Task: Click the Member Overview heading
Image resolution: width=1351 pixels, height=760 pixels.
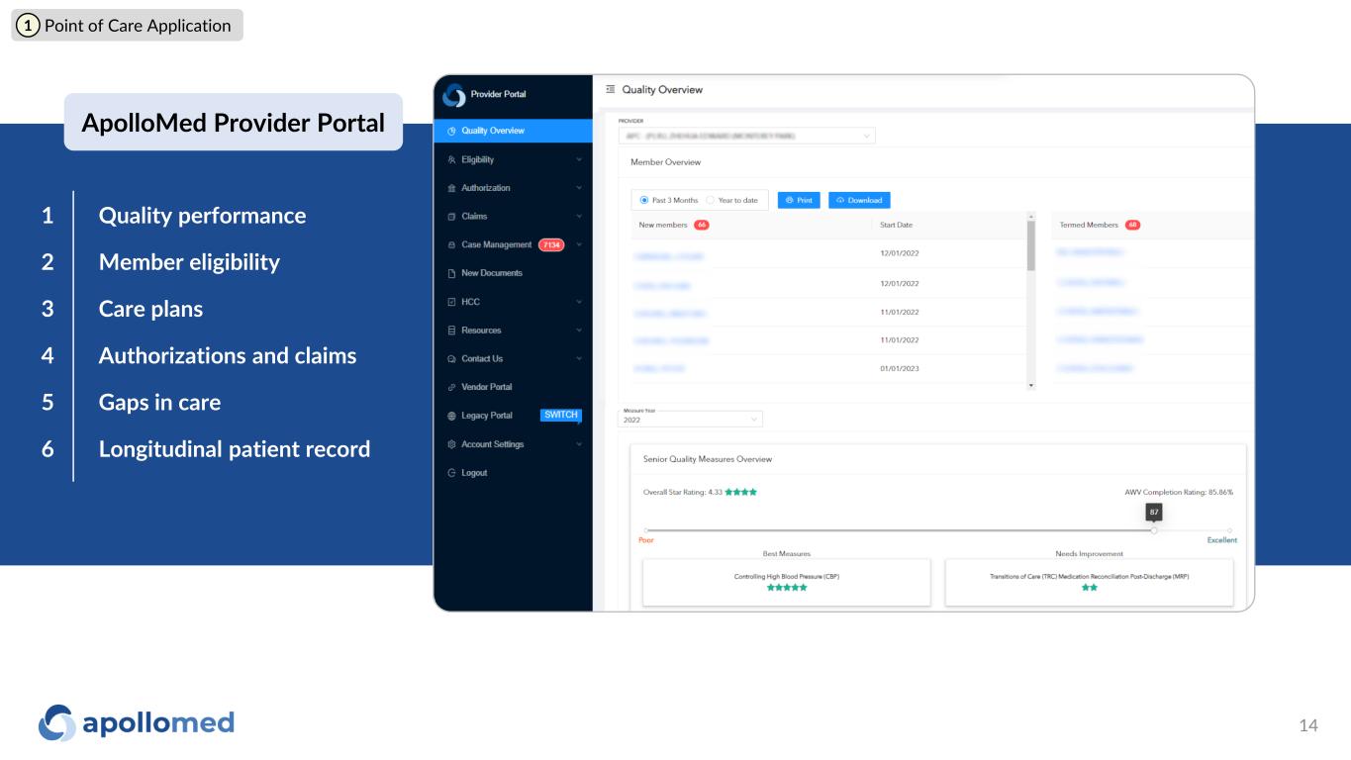Action: click(x=666, y=162)
